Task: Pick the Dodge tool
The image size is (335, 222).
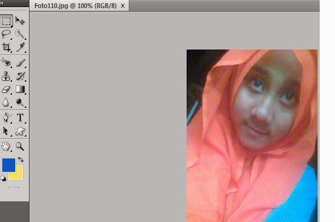Action: [x=20, y=102]
